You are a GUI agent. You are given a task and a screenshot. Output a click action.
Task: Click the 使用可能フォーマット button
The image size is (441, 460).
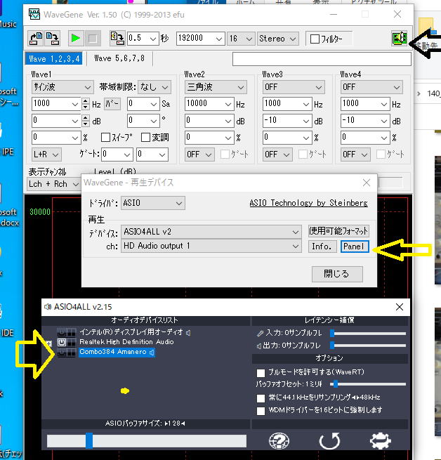click(338, 231)
